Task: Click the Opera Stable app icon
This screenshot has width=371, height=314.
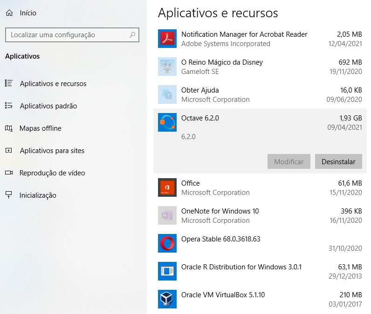Action: 167,243
